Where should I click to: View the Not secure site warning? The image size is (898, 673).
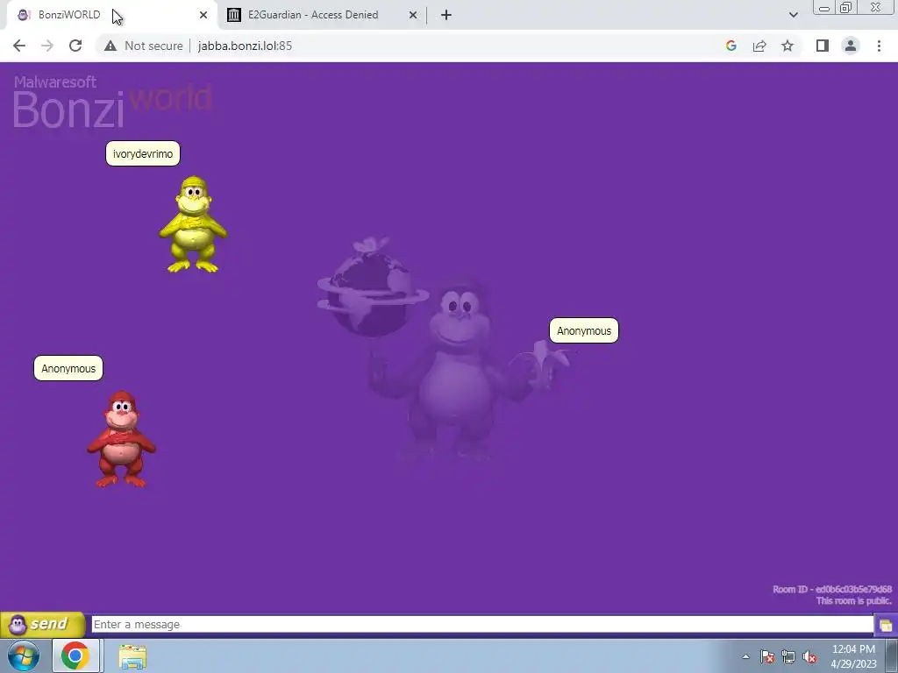pyautogui.click(x=143, y=46)
